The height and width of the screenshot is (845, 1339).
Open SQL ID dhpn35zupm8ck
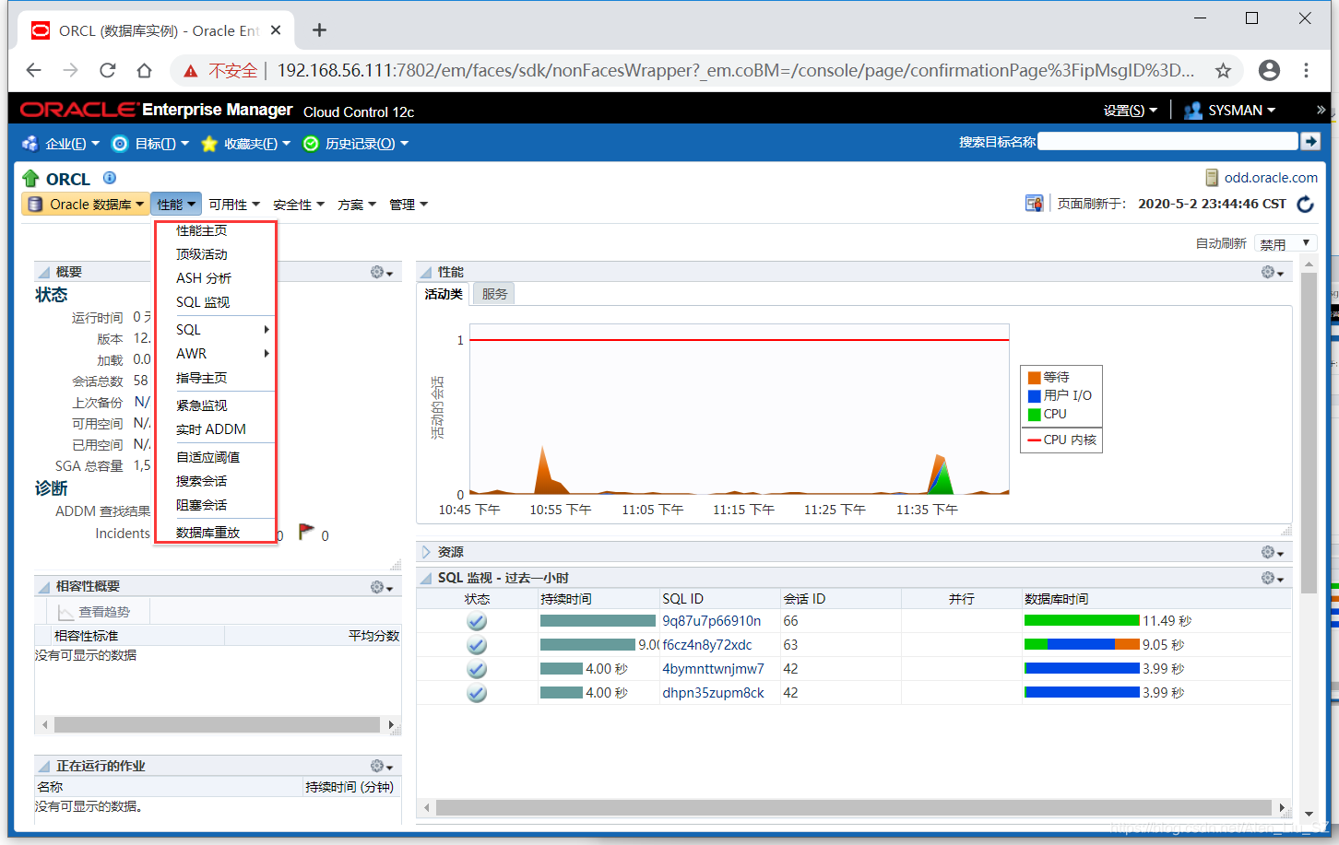tap(713, 693)
